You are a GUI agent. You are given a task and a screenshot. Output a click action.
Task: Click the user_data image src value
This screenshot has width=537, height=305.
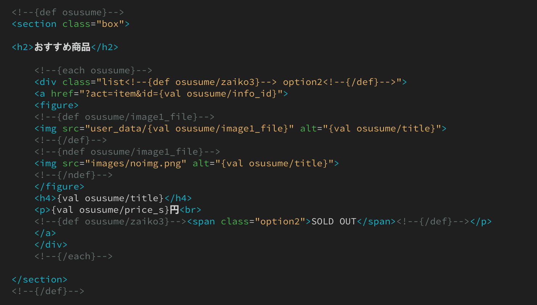(189, 129)
